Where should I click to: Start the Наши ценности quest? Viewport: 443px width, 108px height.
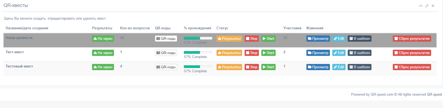click(x=268, y=39)
